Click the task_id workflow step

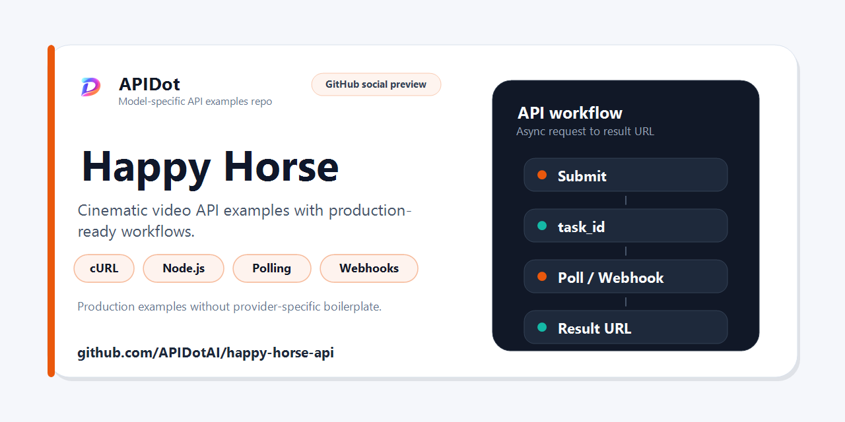[626, 226]
